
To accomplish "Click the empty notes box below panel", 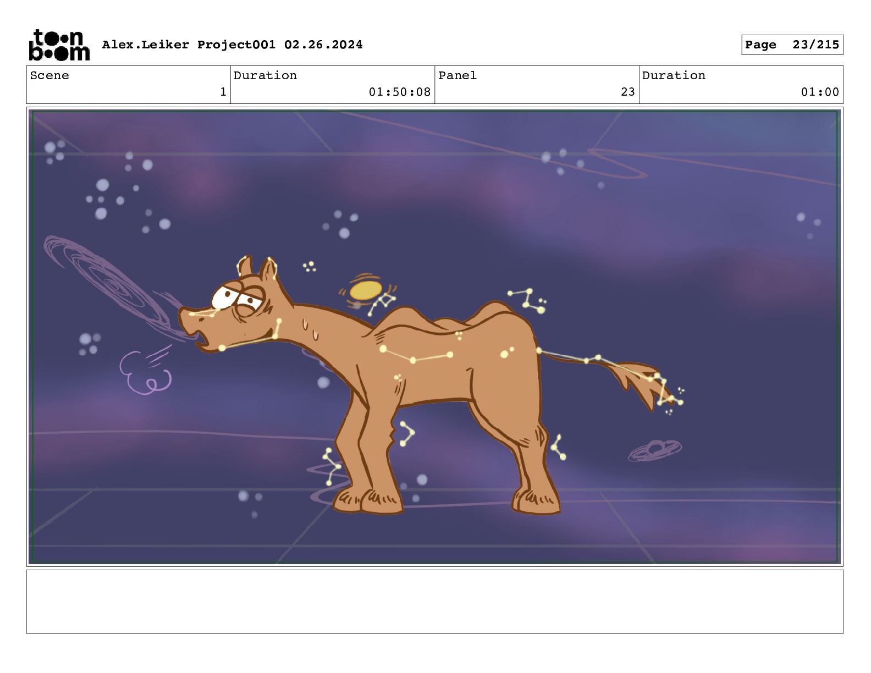I will point(434,602).
